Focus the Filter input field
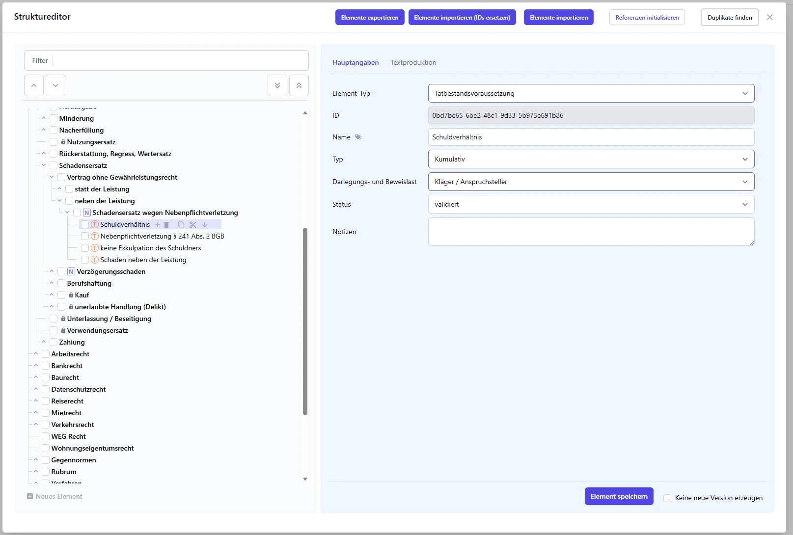 click(180, 60)
